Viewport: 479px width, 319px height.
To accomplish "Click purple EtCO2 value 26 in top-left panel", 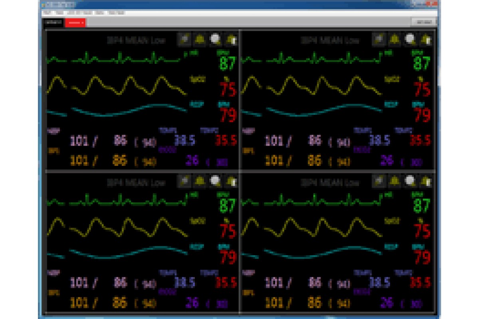I will (192, 160).
